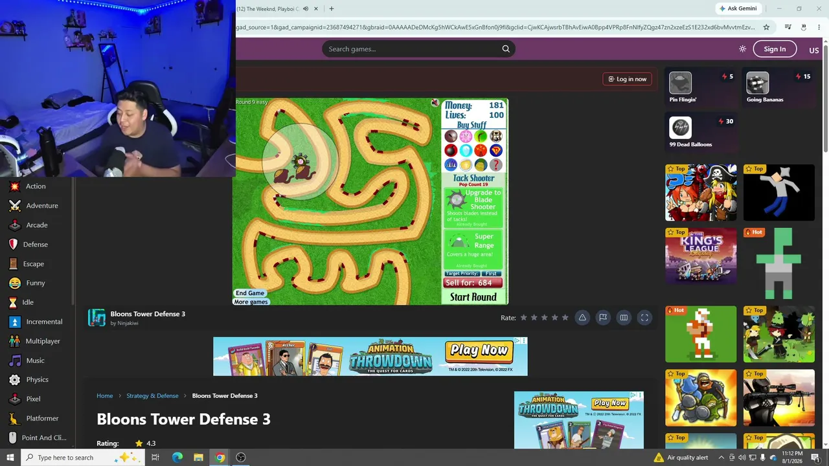Rate the game five stars
The image size is (829, 466).
click(565, 317)
